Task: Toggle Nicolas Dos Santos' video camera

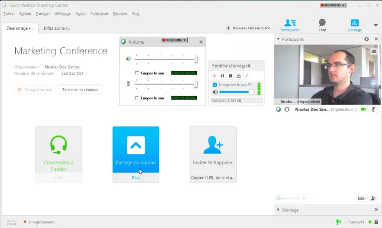Action: coord(364,109)
